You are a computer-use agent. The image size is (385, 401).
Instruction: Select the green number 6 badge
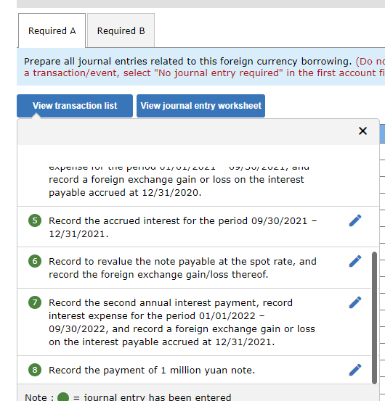point(35,261)
